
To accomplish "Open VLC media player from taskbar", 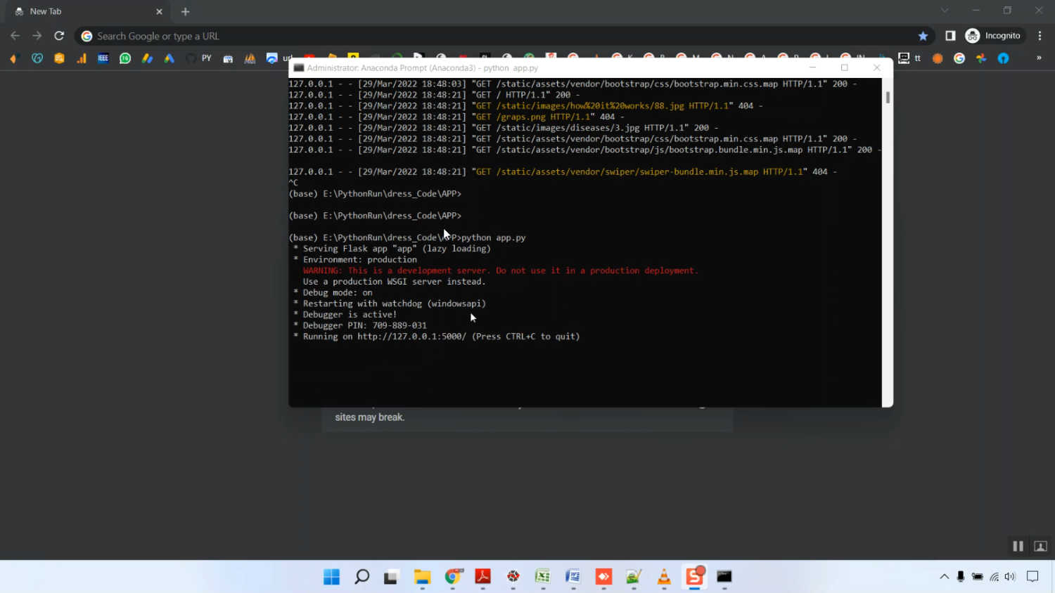I will coord(664,577).
